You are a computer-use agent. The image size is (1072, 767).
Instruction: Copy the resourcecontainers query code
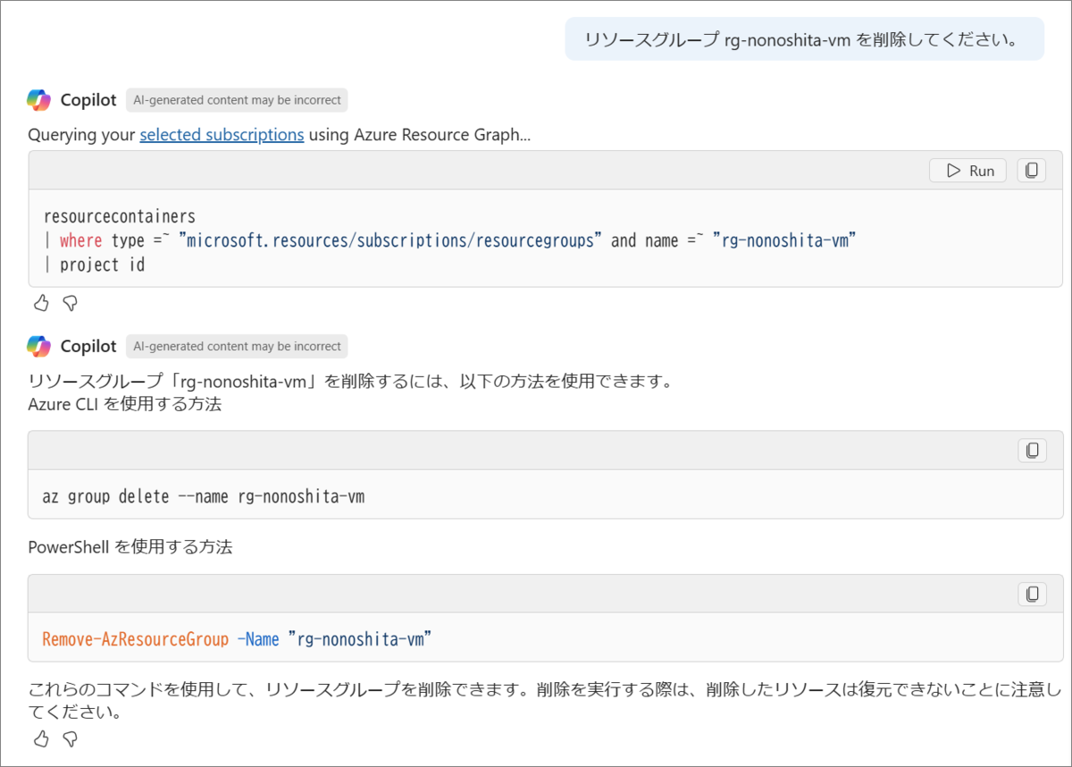pos(1032,171)
